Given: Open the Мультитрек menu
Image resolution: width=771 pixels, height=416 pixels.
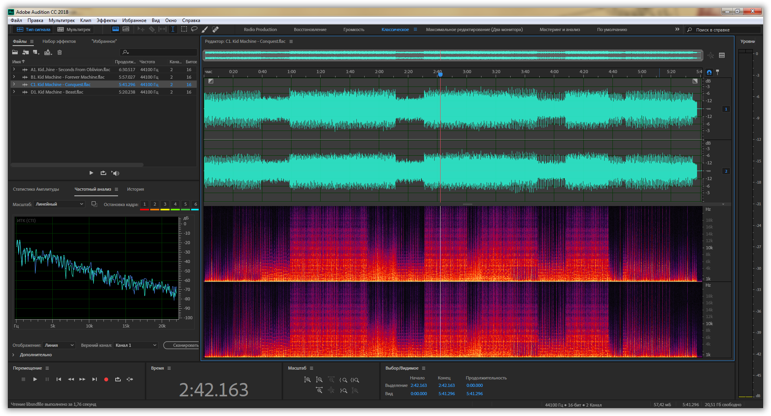Looking at the screenshot, I should pos(62,20).
